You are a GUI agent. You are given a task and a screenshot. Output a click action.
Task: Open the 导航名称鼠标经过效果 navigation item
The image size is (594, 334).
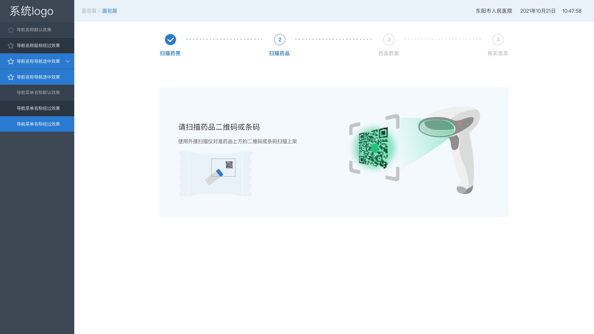pos(38,45)
